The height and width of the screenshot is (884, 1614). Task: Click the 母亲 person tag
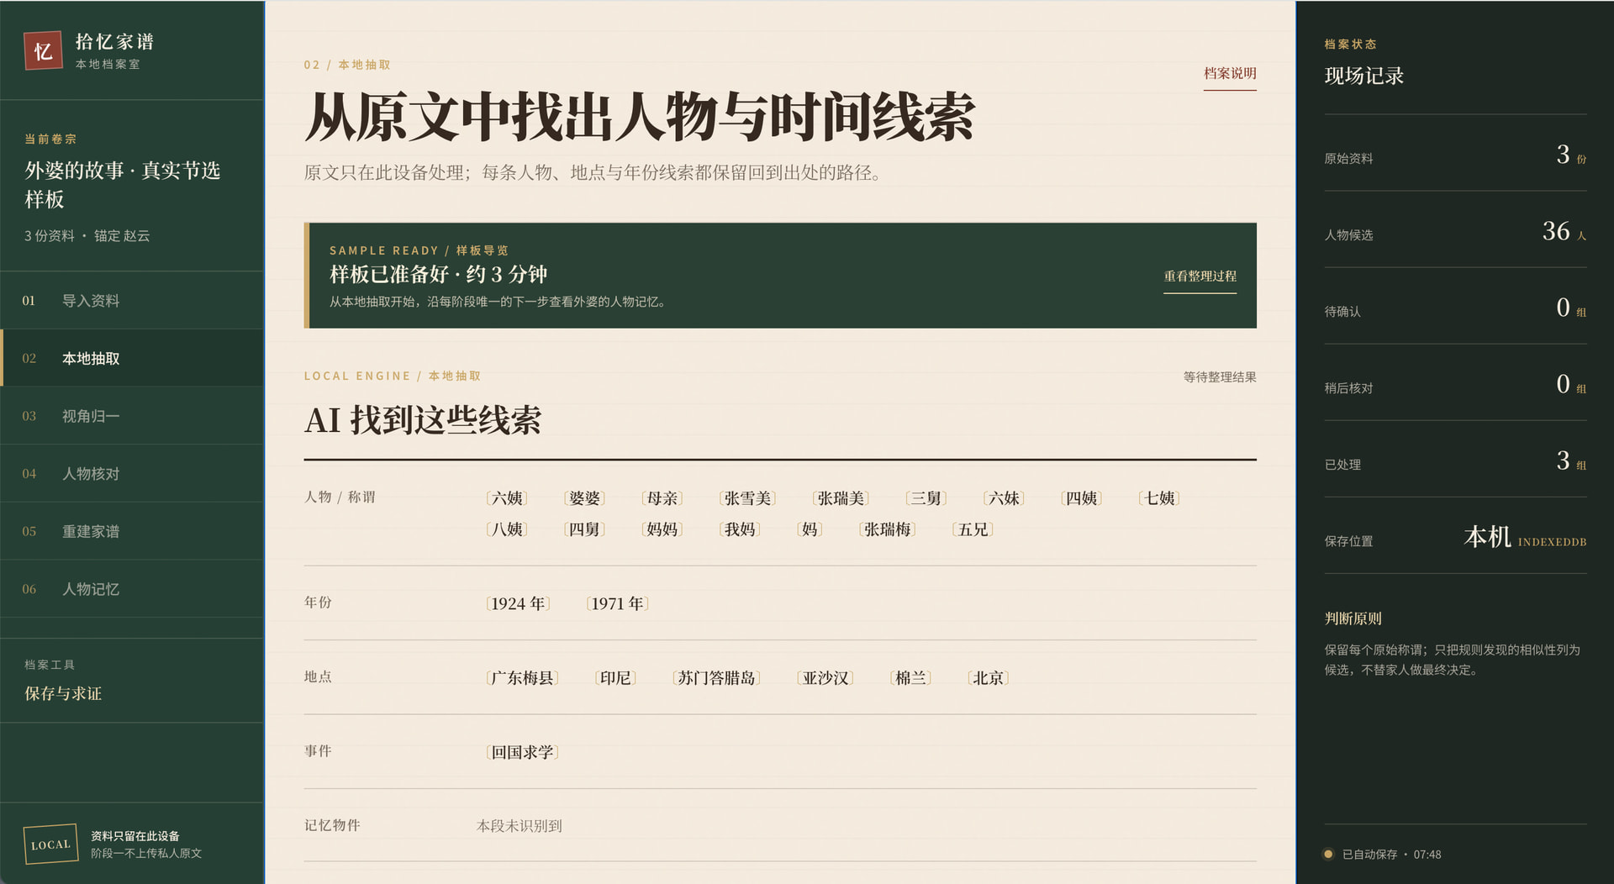662,498
